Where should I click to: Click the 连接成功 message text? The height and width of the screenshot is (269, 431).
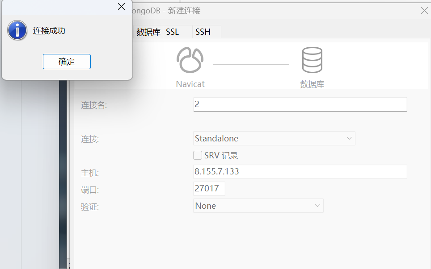[49, 31]
